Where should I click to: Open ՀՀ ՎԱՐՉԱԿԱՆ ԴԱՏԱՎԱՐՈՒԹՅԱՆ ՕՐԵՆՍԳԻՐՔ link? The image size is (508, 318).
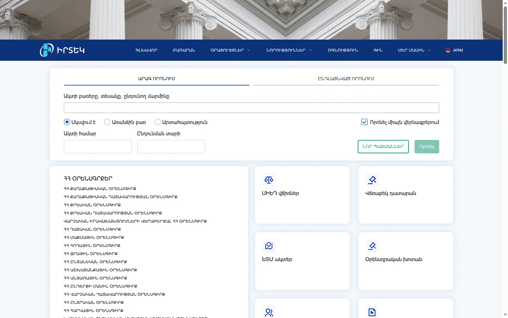point(114,294)
